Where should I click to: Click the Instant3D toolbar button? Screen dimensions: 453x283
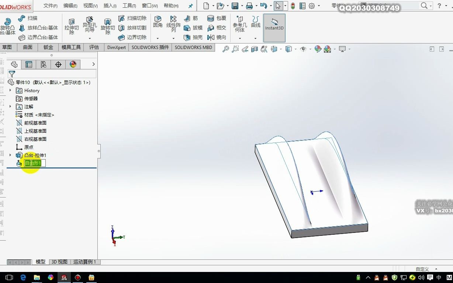point(274,27)
